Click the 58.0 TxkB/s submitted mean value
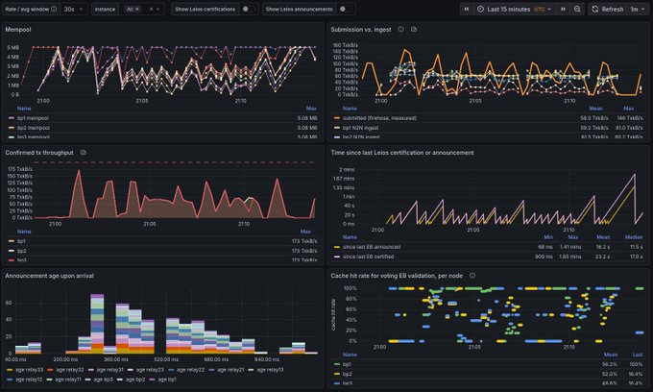This screenshot has width=653, height=392. (593, 118)
